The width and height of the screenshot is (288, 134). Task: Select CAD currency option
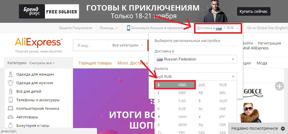tap(175, 101)
